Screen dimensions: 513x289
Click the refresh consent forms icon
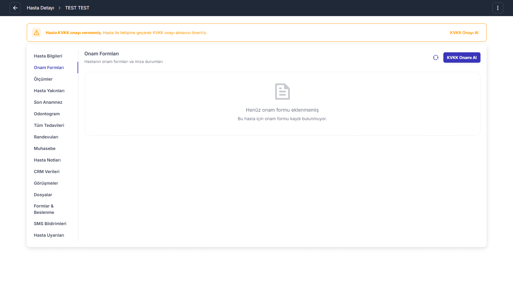click(436, 57)
